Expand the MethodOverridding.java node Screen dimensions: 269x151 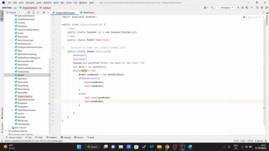tap(12, 58)
